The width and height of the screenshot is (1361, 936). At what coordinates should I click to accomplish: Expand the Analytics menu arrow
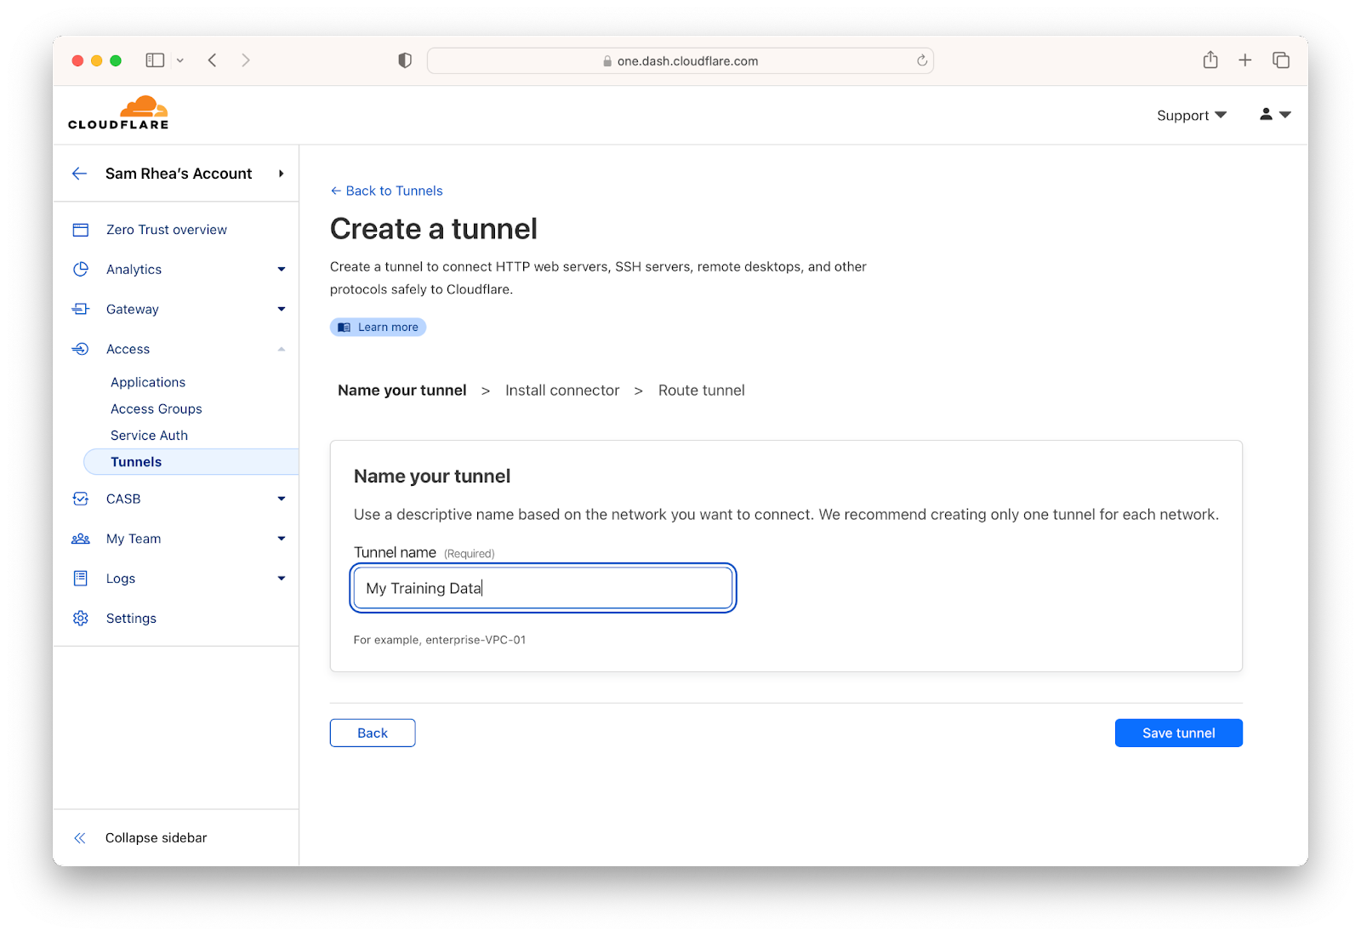click(282, 270)
